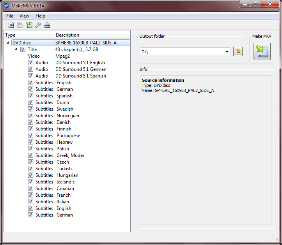
Task: Open the View menu
Action: point(24,16)
